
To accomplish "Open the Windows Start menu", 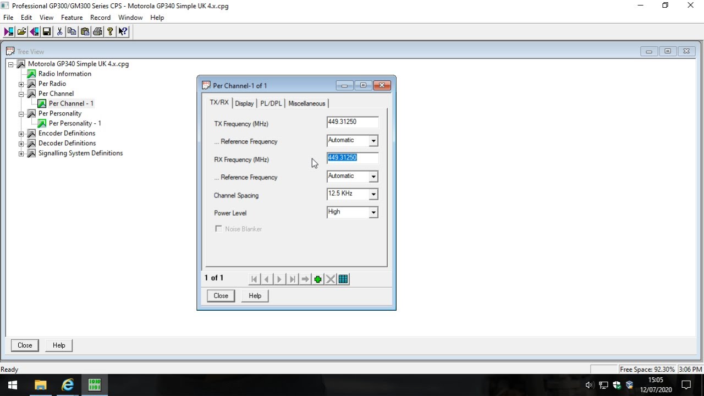I will point(13,384).
